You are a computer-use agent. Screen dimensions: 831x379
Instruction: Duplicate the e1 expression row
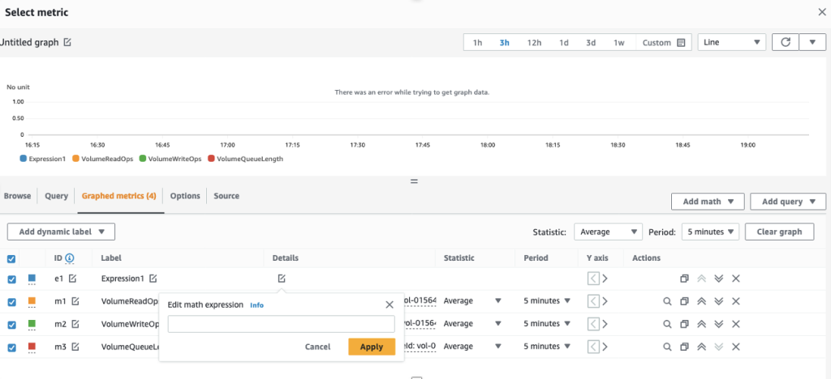click(x=684, y=279)
